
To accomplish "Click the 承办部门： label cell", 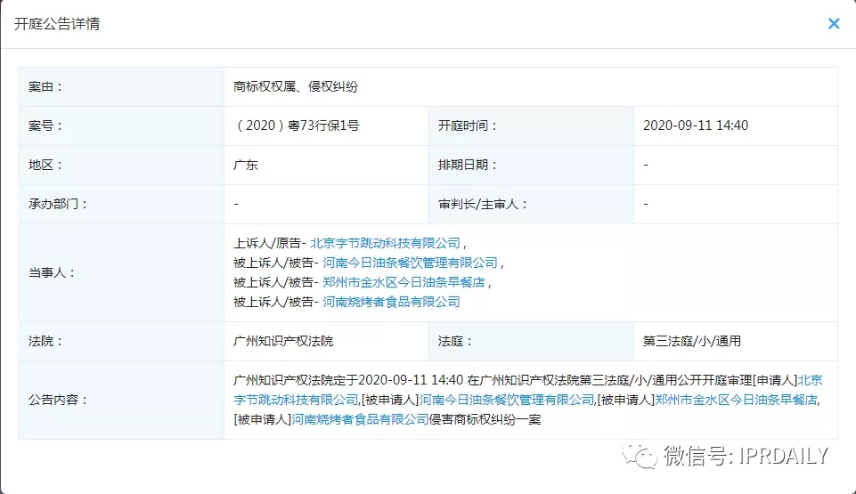I will 122,204.
